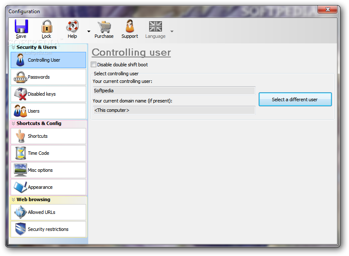Screen dimensions: 349x256
Task: Click the Time Code hourglass icon
Action: (20, 153)
